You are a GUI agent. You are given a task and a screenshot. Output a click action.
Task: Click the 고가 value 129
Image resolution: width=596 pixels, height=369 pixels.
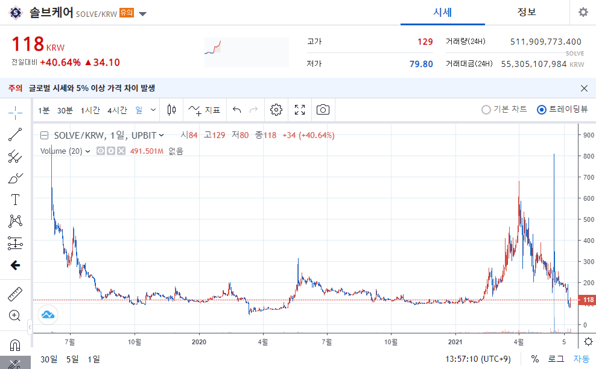[425, 42]
